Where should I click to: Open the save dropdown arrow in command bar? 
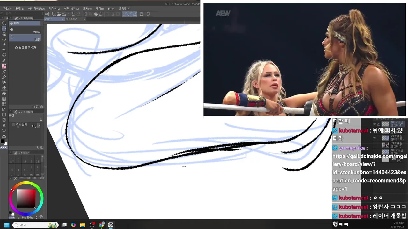[x=68, y=14]
